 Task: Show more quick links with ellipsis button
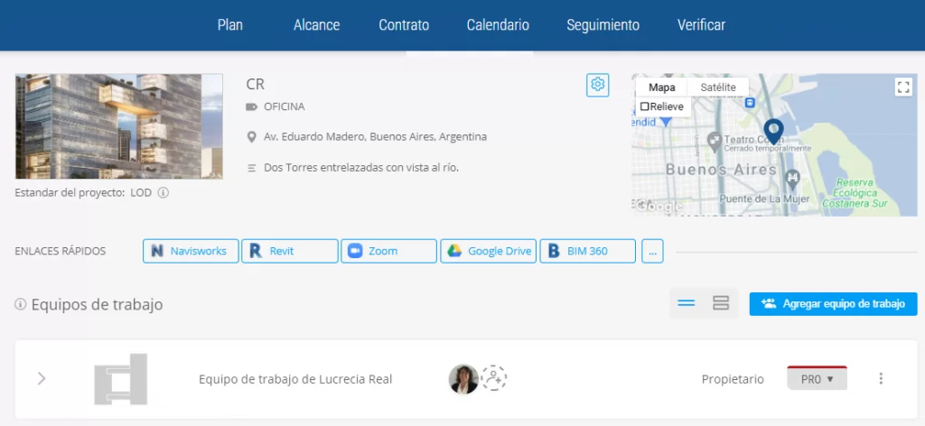pos(652,251)
